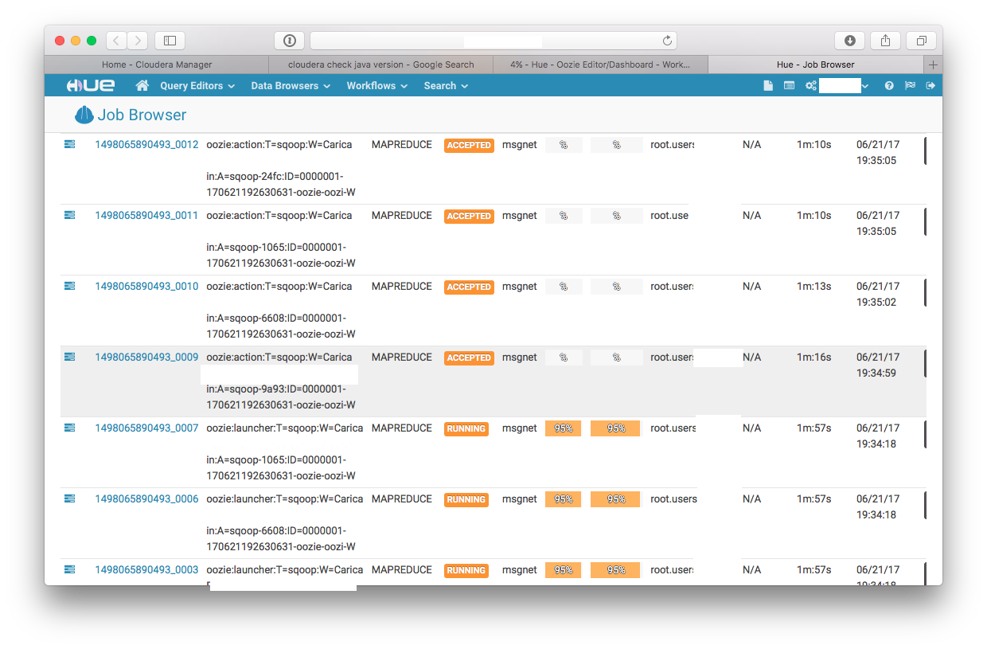Viewport: 987px width, 649px height.
Task: Click the ACCEPTED status badge of job 0009
Action: [469, 358]
